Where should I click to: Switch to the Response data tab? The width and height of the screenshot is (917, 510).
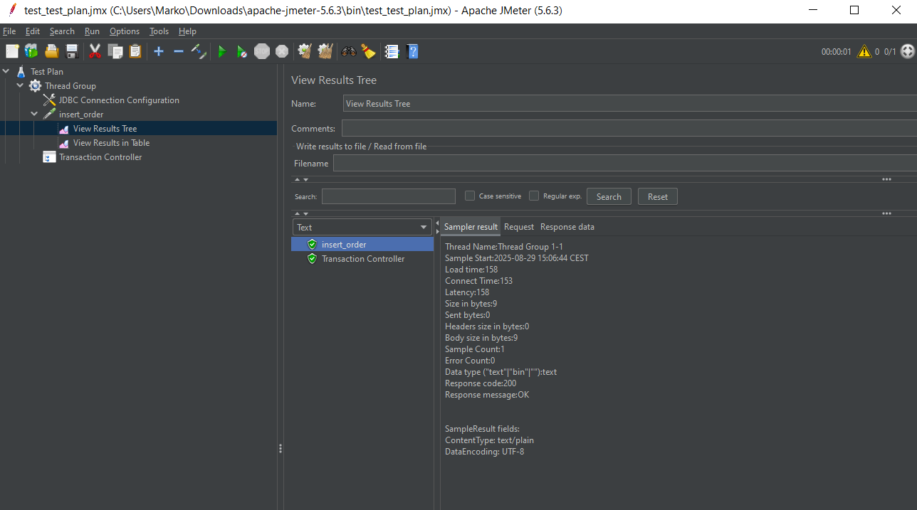coord(567,227)
